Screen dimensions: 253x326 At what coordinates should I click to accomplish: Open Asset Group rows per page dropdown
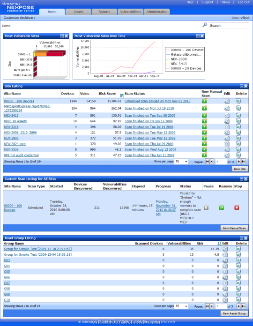[181, 306]
